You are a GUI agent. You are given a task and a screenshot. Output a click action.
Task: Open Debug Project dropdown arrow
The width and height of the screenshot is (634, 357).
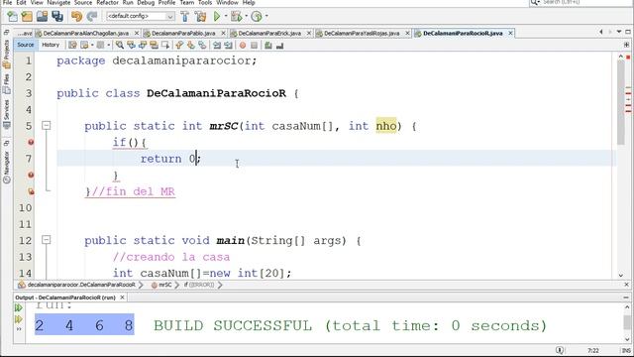pos(246,16)
